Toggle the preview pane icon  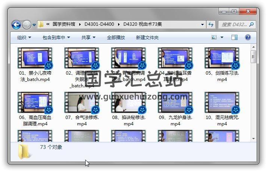234,37
